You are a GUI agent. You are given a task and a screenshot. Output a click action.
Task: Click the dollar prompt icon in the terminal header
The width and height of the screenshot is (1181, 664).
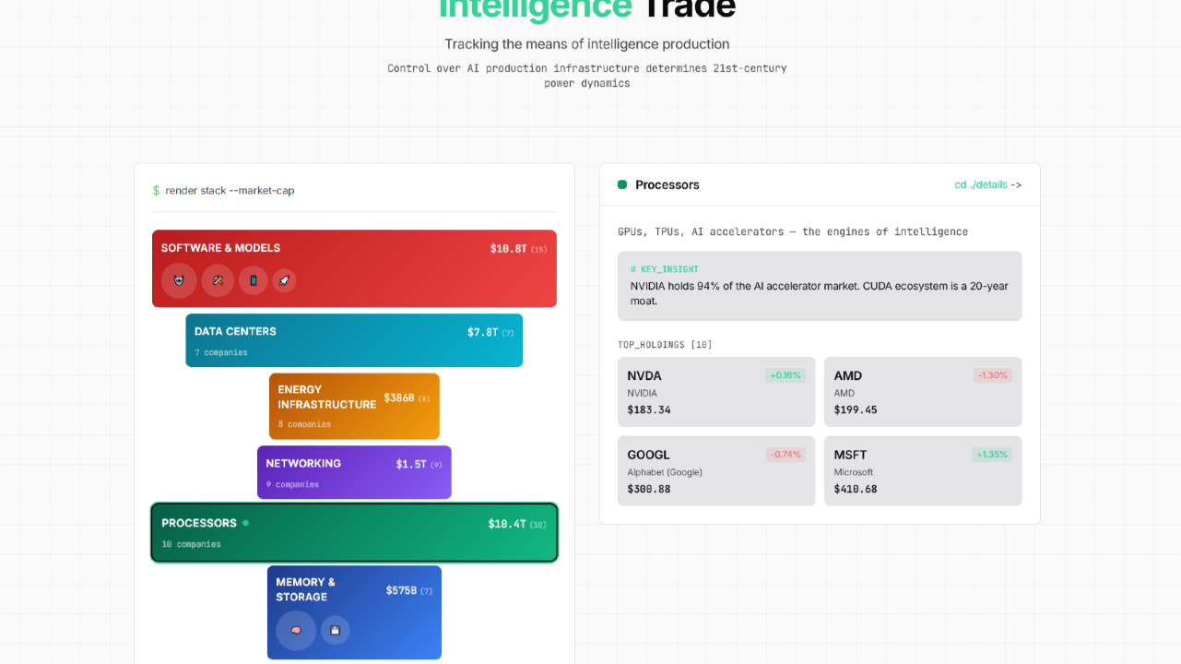tap(154, 190)
